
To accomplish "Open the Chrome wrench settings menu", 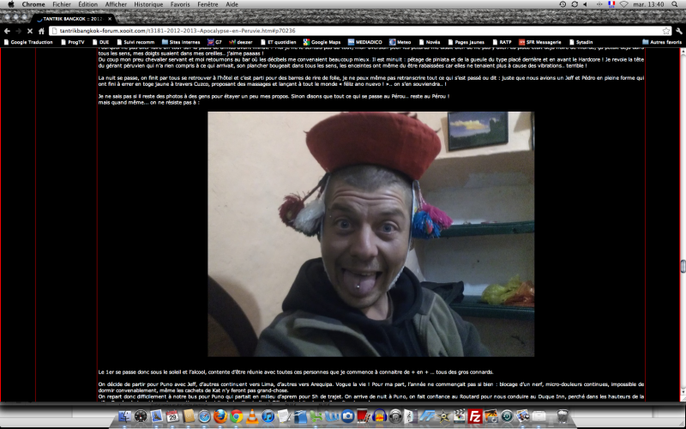I will pos(678,31).
